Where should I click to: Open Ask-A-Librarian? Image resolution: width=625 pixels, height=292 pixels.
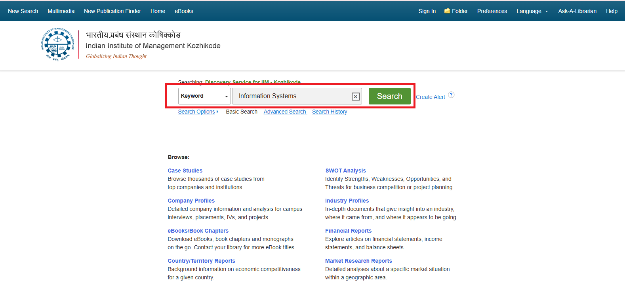pyautogui.click(x=577, y=11)
